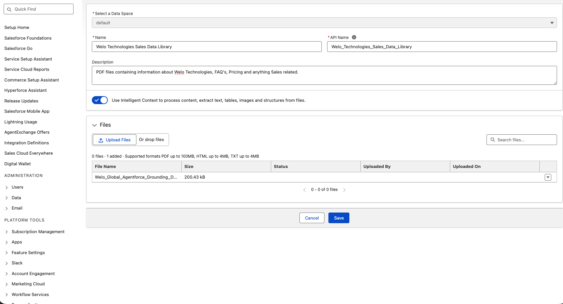Expand Account Engagement in the sidebar
Screen dimensions: 563x304
click(7, 274)
